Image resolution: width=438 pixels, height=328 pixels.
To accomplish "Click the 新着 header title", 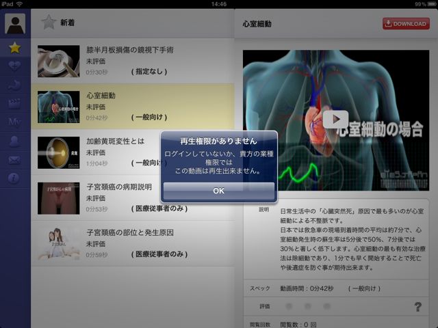I will [68, 23].
